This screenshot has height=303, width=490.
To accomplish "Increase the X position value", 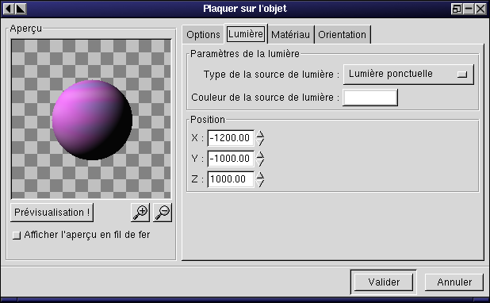I will point(260,135).
